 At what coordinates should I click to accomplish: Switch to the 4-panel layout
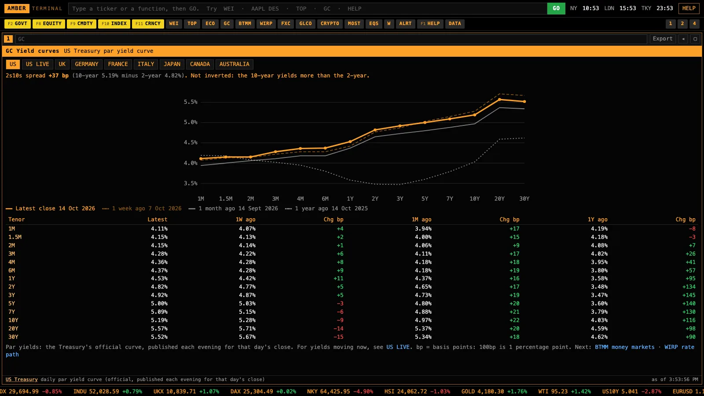pyautogui.click(x=694, y=24)
